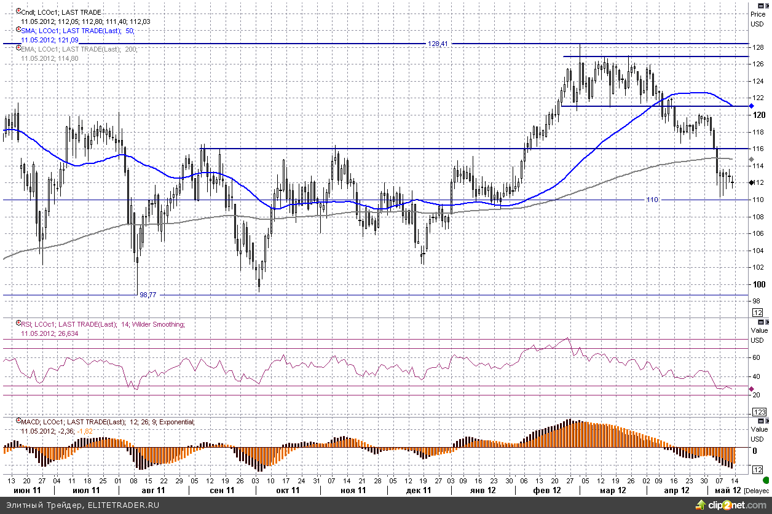
Task: Click the 128,41 resistance line label
Action: [437, 44]
